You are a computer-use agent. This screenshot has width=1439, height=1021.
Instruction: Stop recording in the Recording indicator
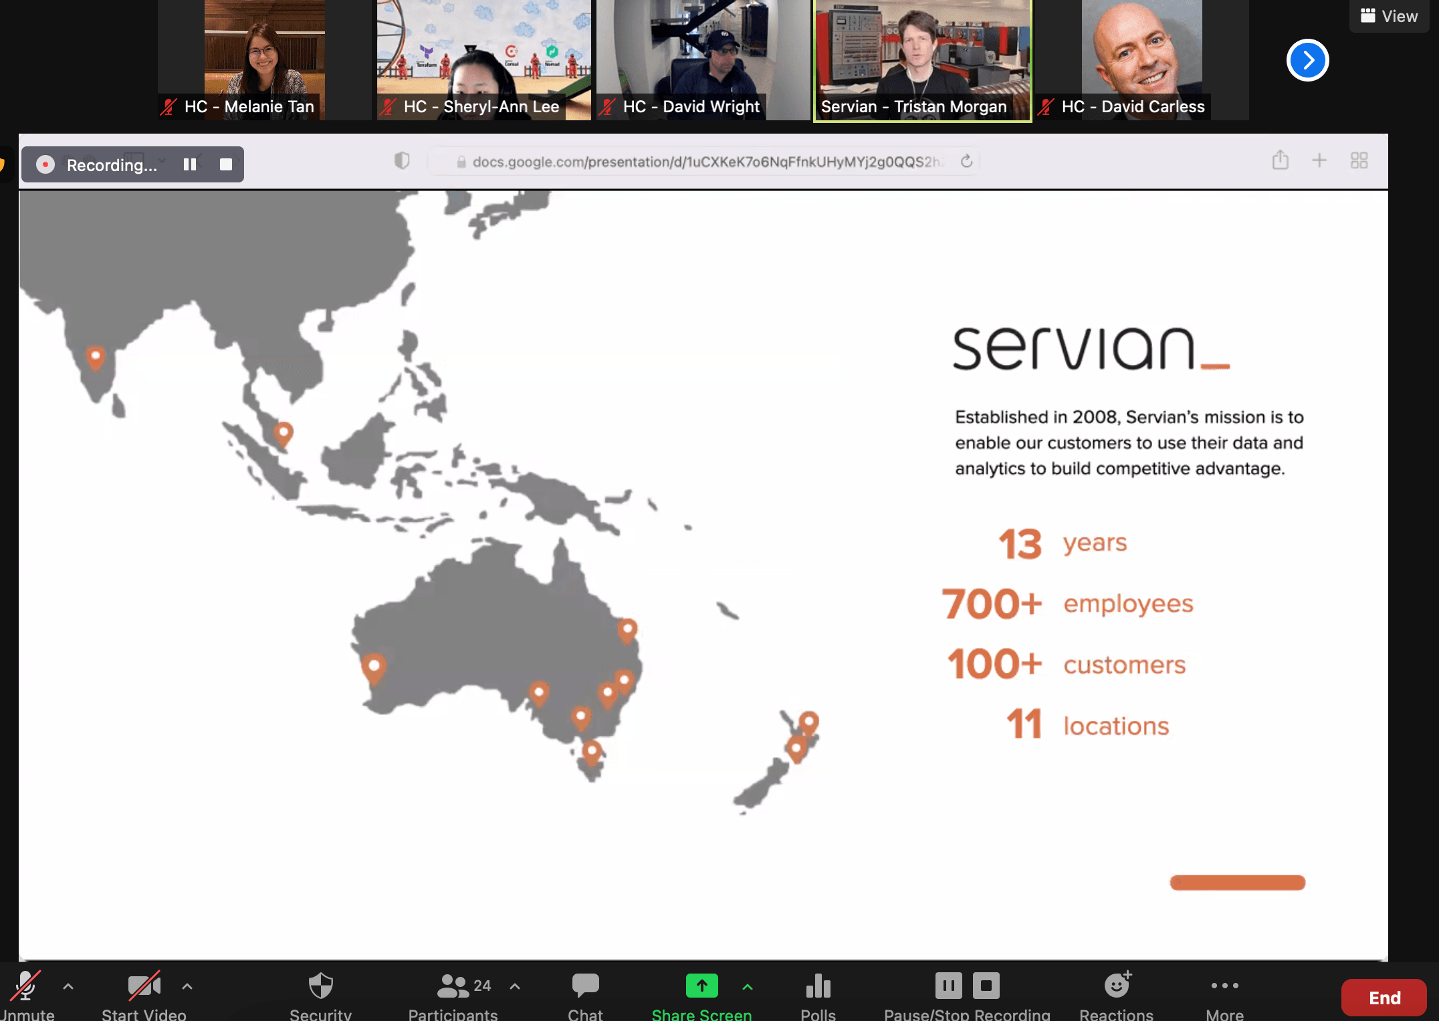(x=226, y=164)
